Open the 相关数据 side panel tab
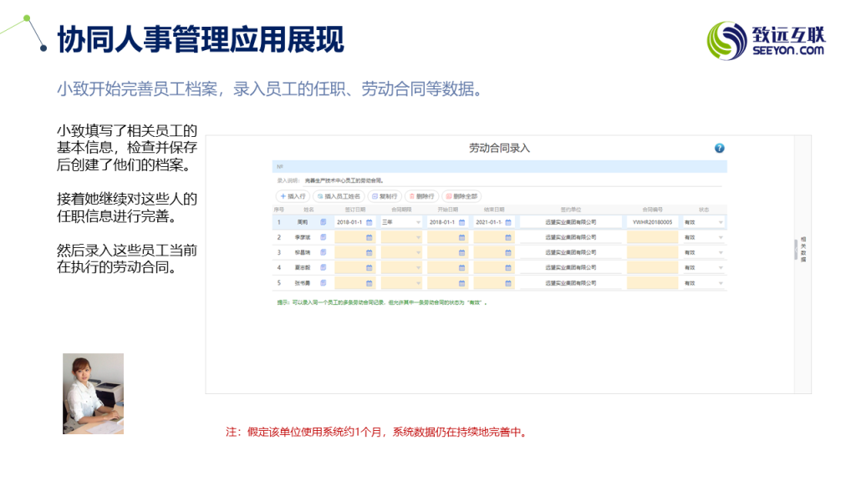The image size is (856, 481). point(802,249)
